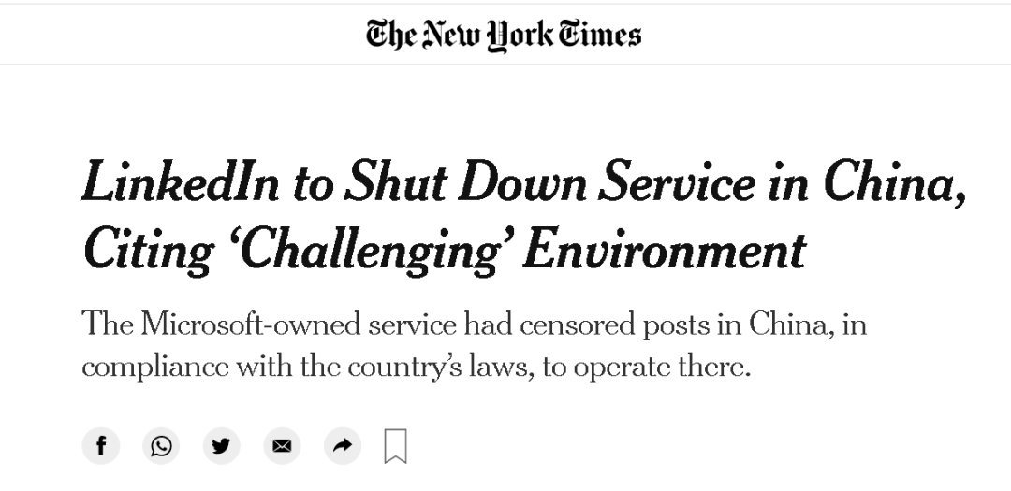1011x491 pixels.
Task: Click "China," at the end of the headline's first line
Action: 896,183
